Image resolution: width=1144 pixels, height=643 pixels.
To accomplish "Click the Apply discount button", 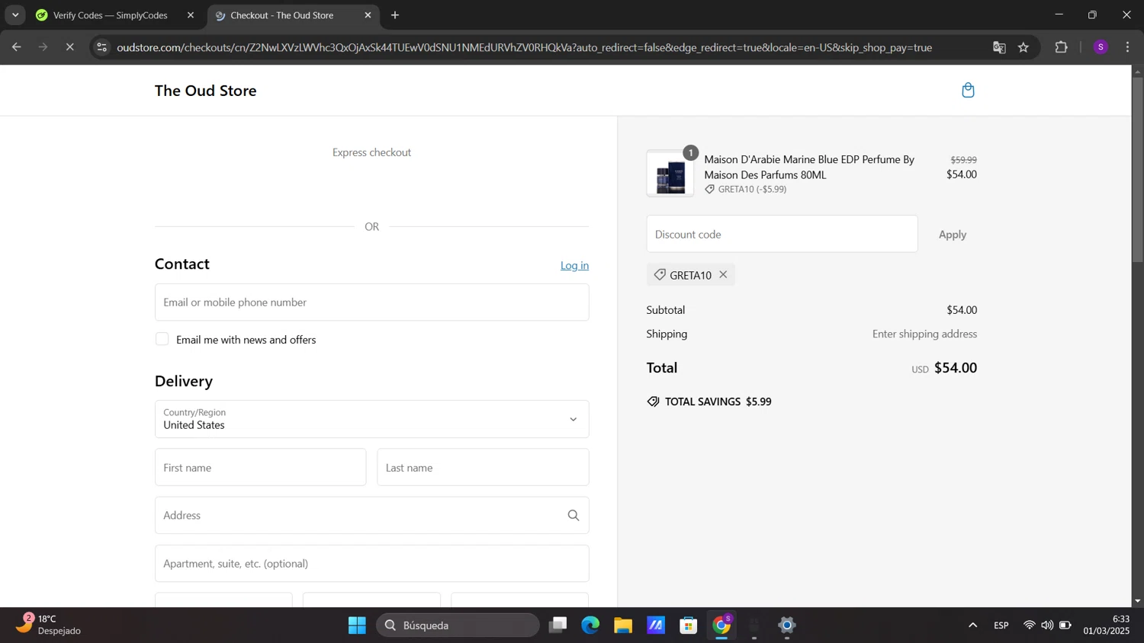I will tap(952, 235).
